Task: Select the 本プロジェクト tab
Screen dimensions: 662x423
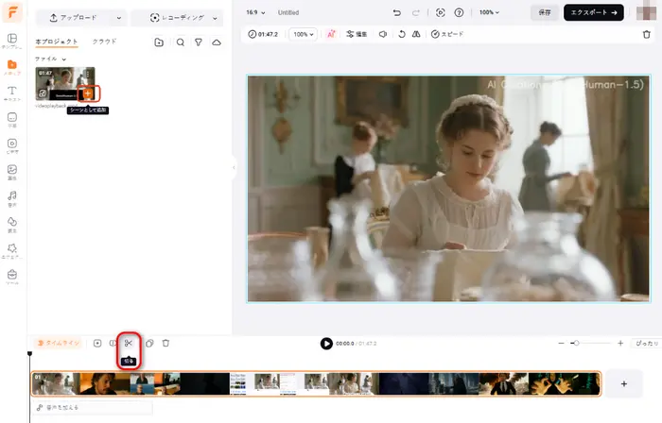Action: [57, 42]
